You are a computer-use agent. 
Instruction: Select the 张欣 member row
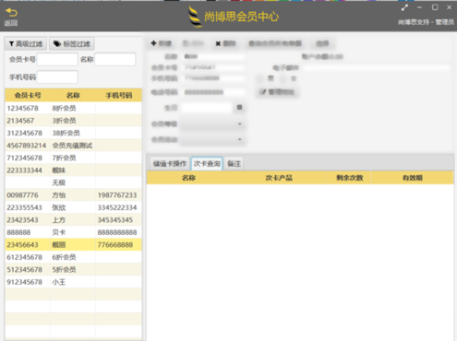[x=73, y=207]
